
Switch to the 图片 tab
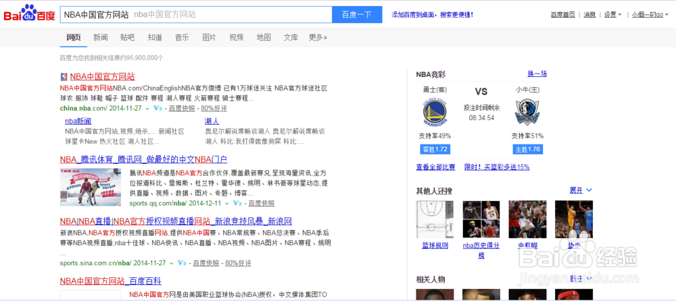tap(209, 38)
